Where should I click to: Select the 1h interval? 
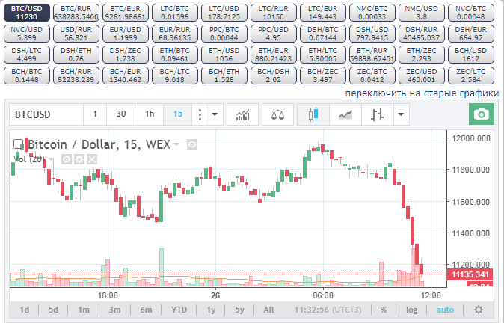(x=150, y=114)
